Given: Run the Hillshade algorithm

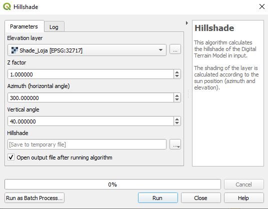Looking at the screenshot, I should tap(158, 198).
